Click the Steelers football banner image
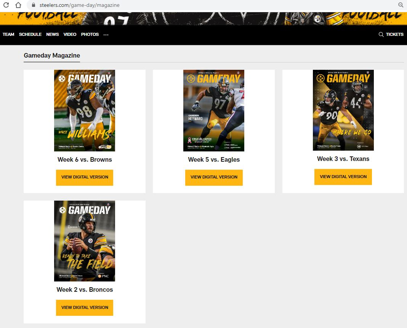The height and width of the screenshot is (328, 407). tap(203, 18)
